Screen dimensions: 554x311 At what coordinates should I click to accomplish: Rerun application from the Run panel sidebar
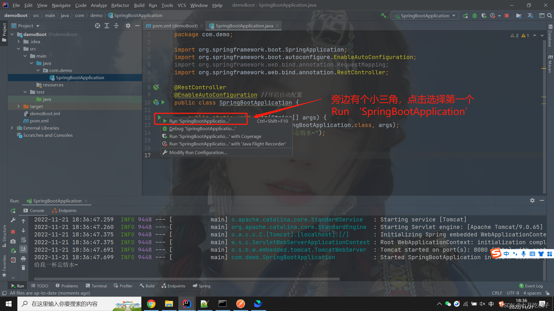click(13, 211)
